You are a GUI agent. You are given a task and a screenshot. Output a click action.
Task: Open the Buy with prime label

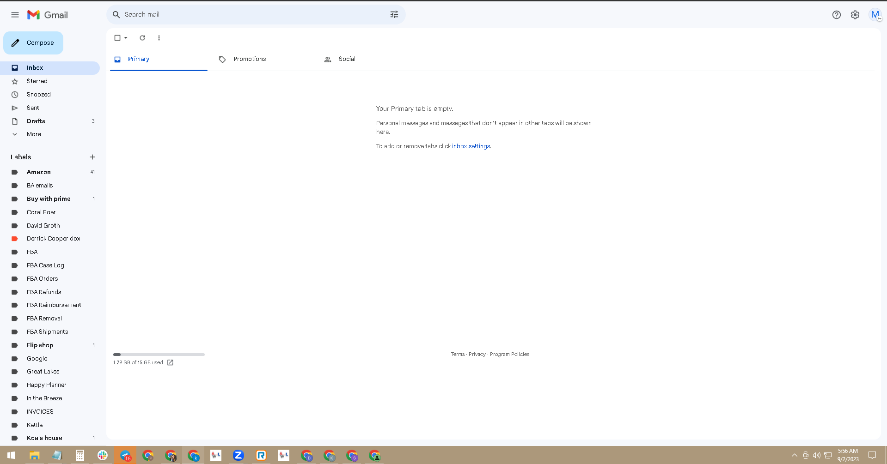(50, 199)
